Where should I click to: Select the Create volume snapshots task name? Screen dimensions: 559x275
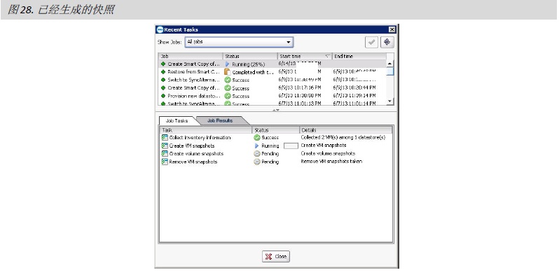pyautogui.click(x=196, y=153)
